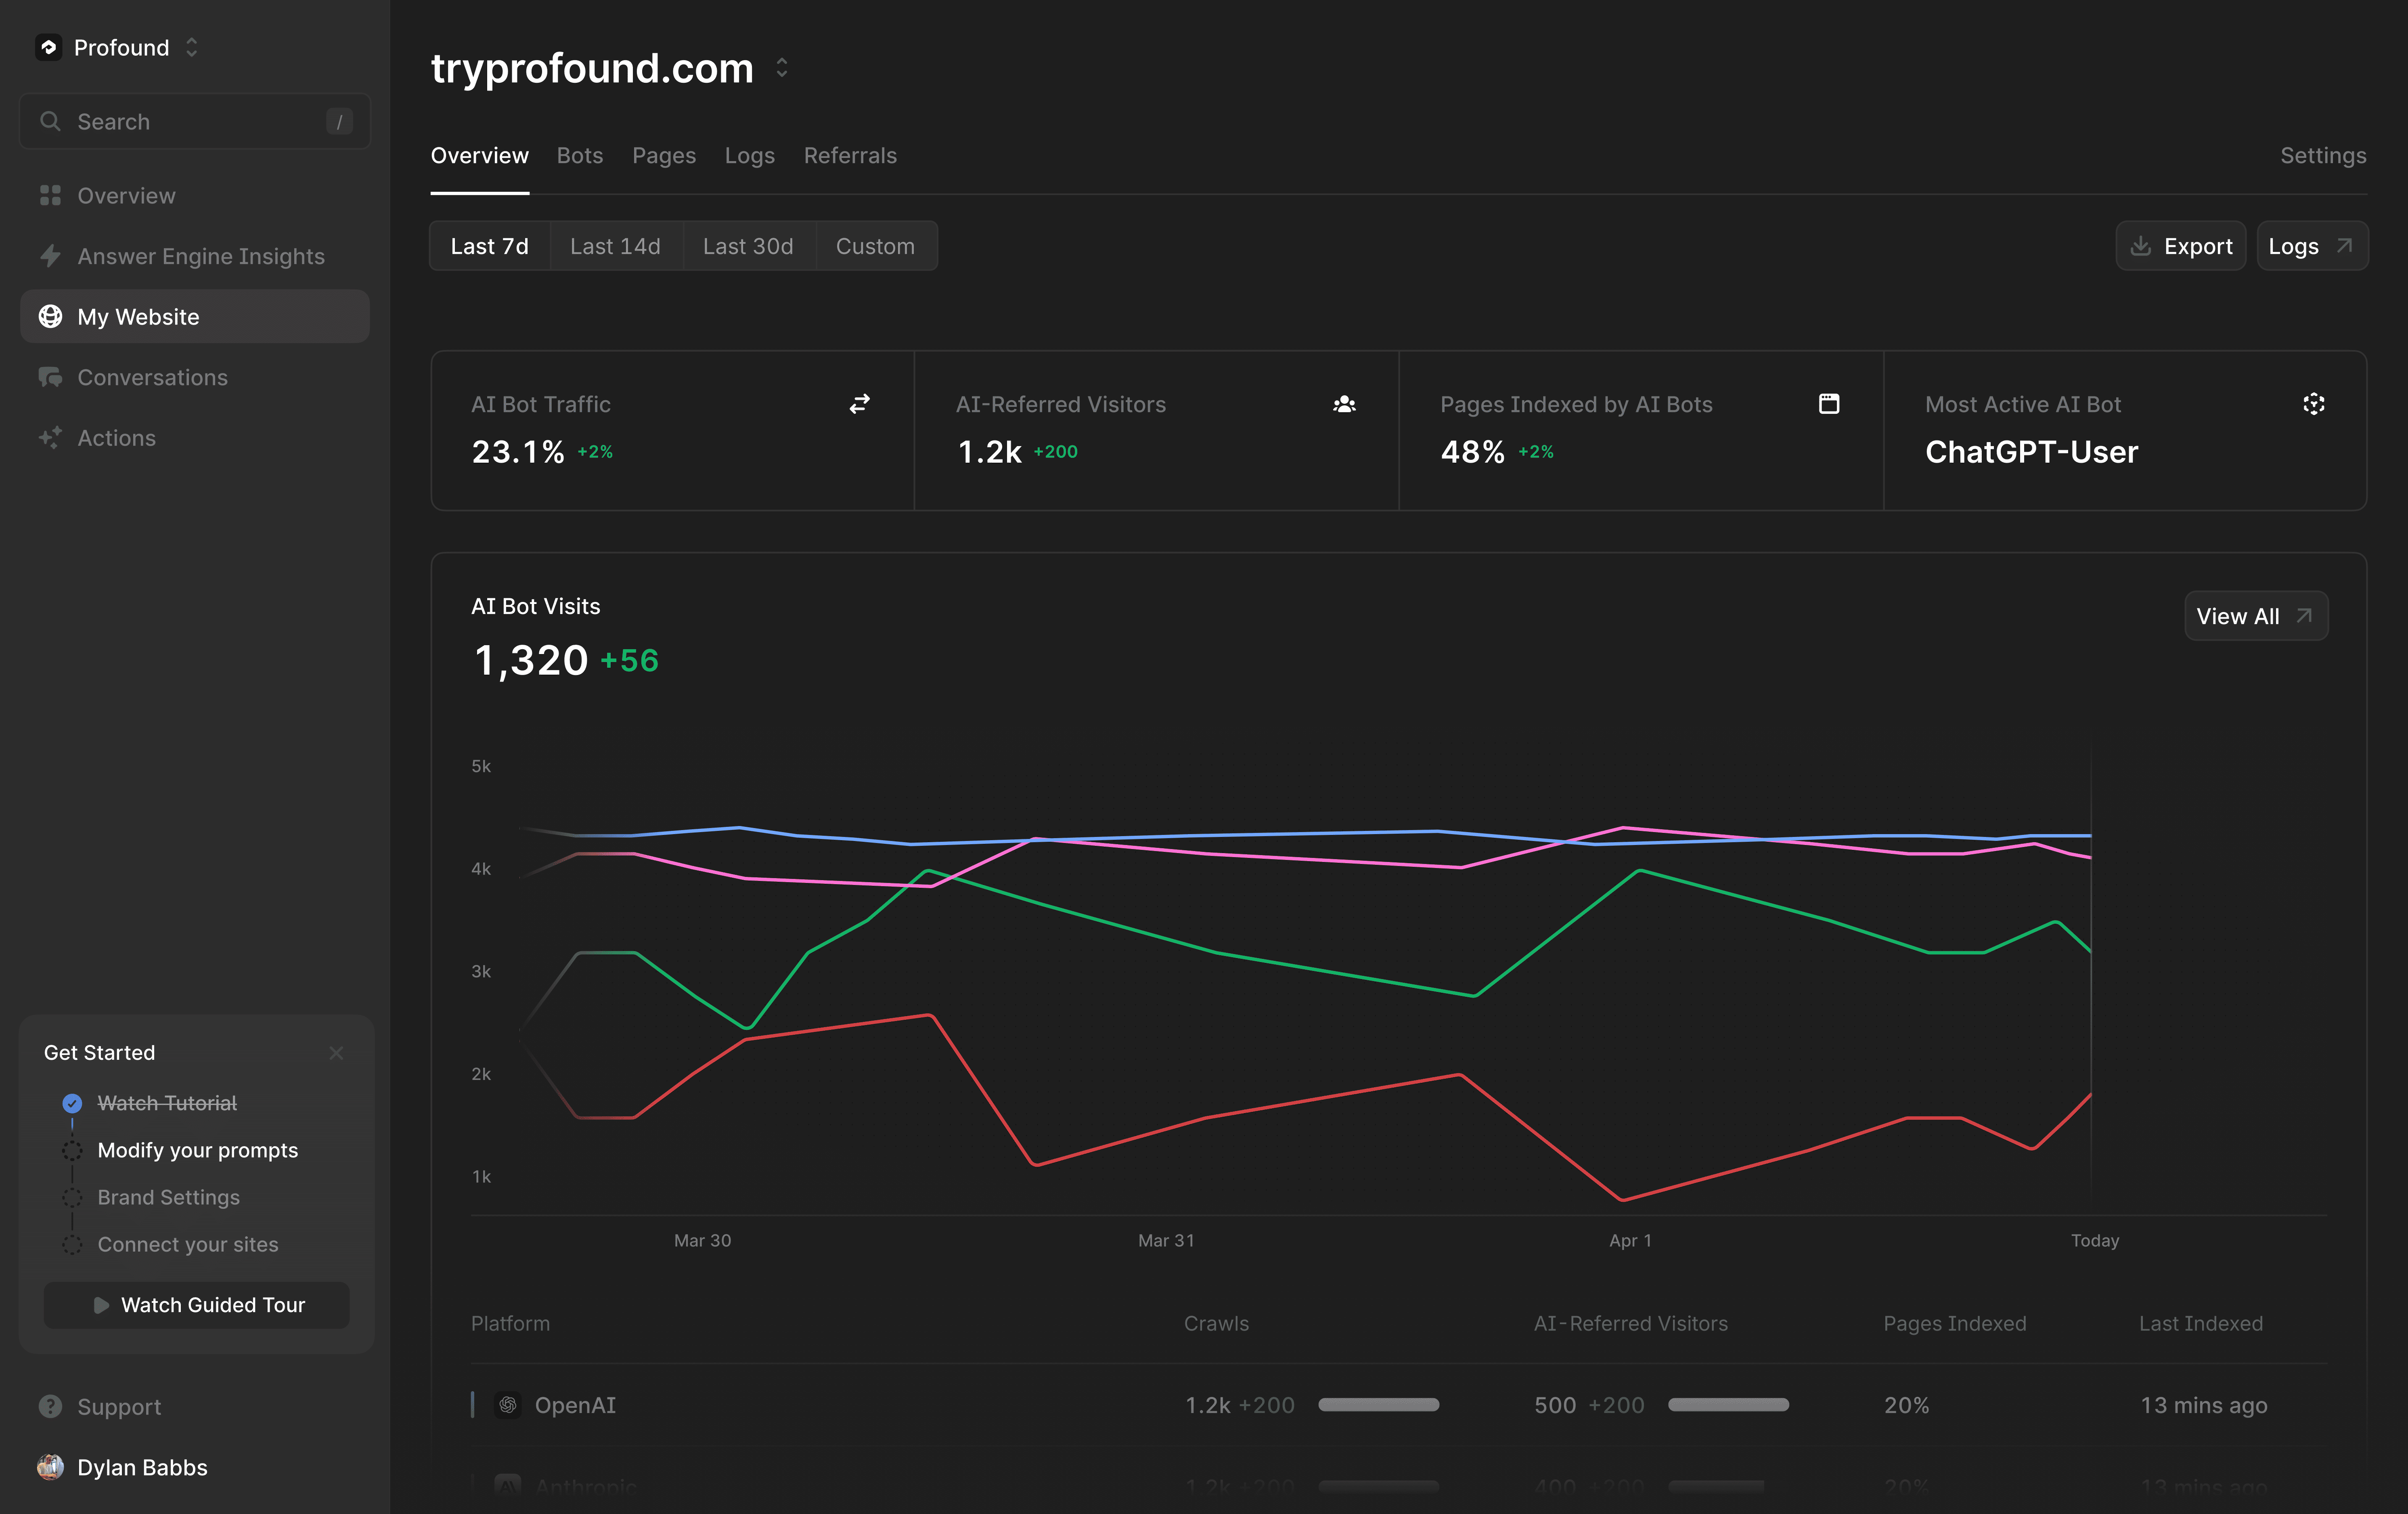Viewport: 2408px width, 1514px height.
Task: Open the Custom date range picker
Action: [x=876, y=245]
